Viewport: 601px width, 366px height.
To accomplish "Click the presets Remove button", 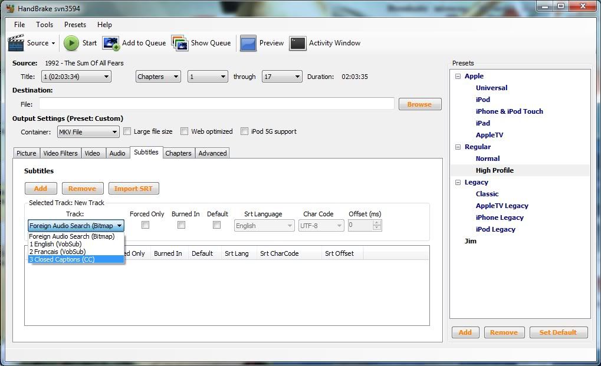I will (504, 332).
